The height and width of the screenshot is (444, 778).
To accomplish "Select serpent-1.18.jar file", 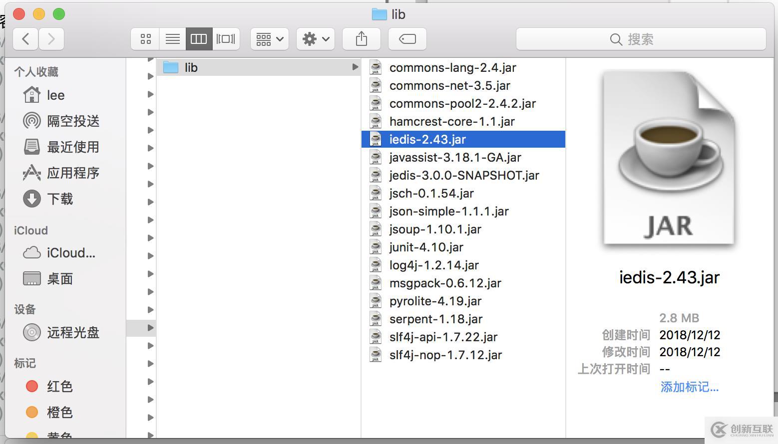I will [x=463, y=319].
